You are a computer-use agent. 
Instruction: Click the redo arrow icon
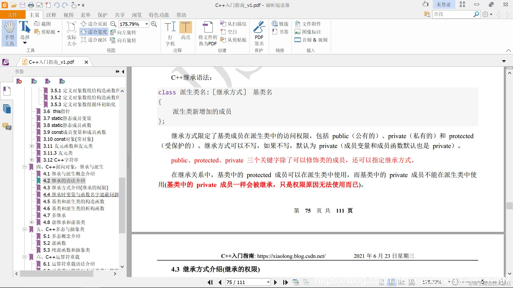(x=65, y=5)
